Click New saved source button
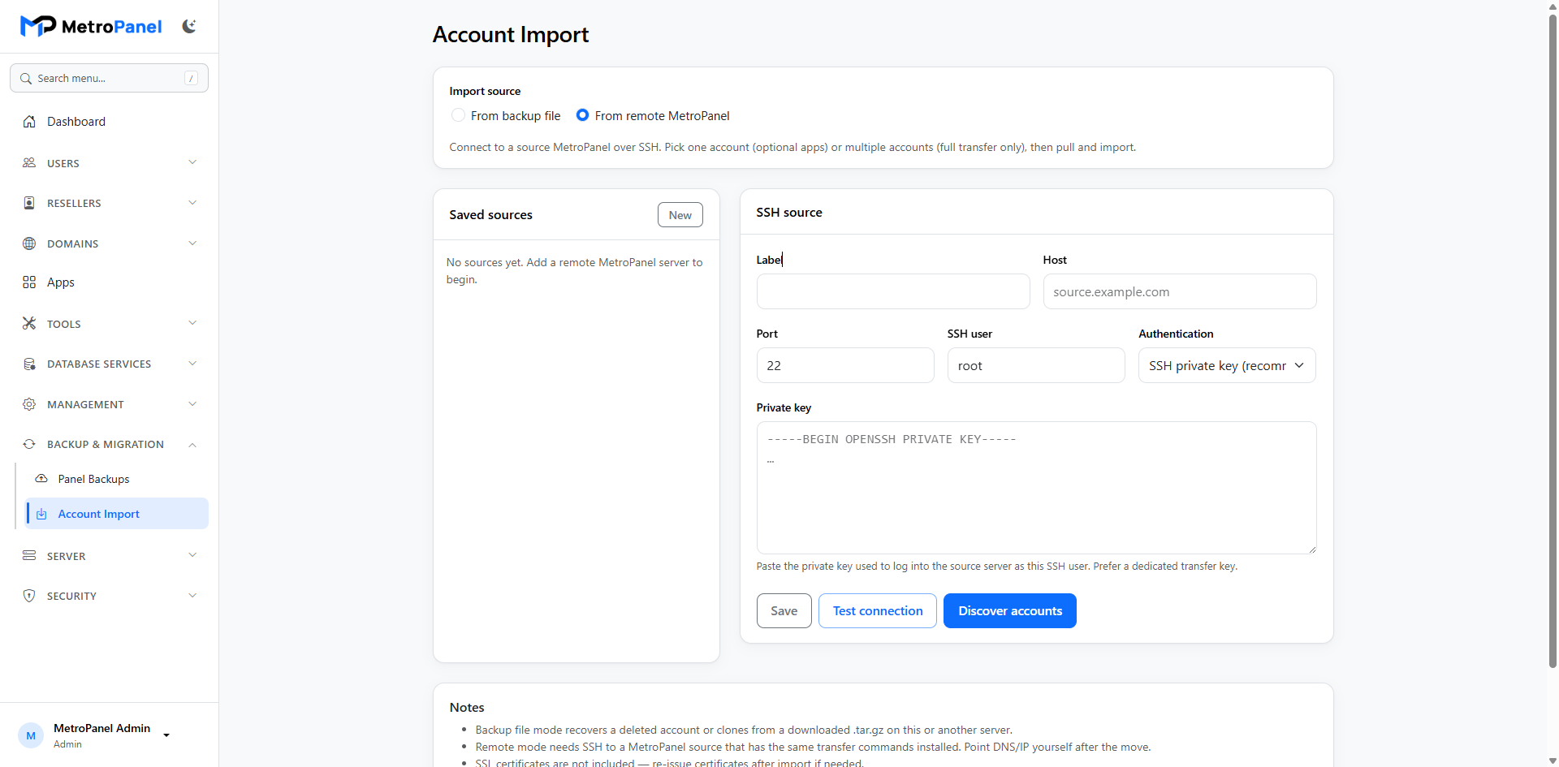Screen dimensions: 1559x767 [x=680, y=215]
